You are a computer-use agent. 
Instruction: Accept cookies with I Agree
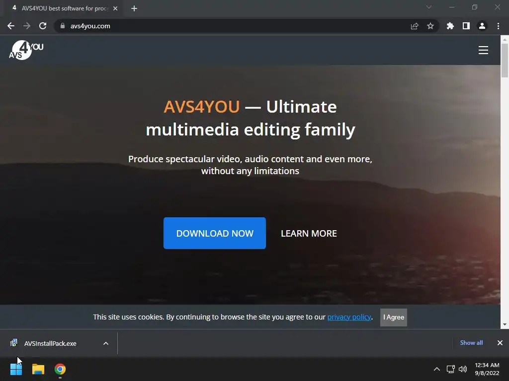click(394, 317)
